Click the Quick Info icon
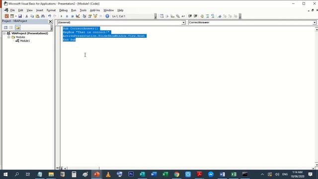The height and width of the screenshot is (179, 318). coord(172,16)
